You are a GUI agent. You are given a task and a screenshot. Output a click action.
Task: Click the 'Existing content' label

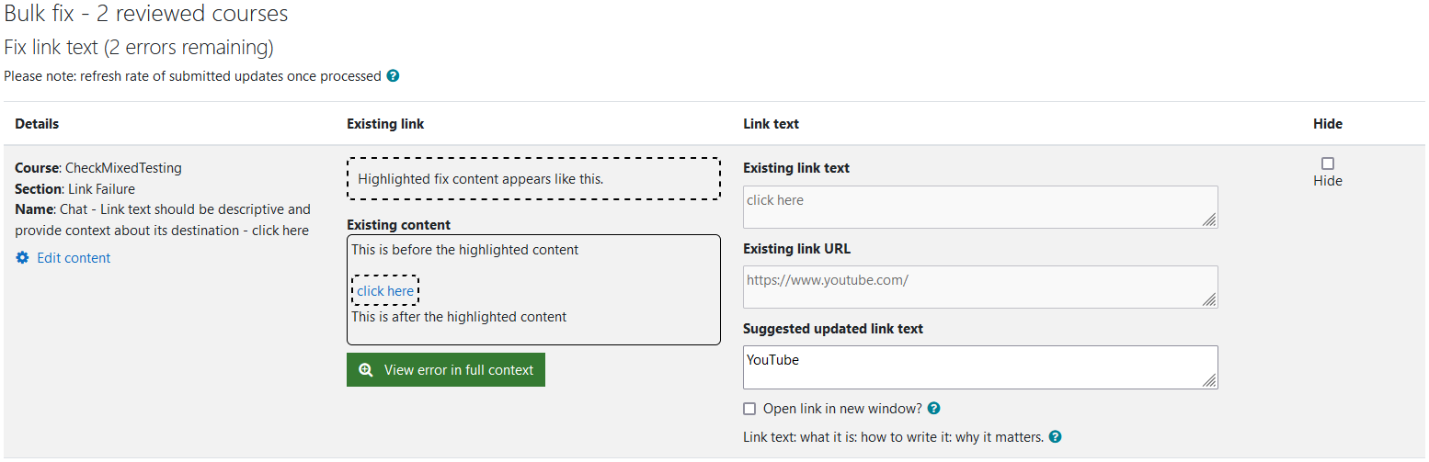click(399, 225)
